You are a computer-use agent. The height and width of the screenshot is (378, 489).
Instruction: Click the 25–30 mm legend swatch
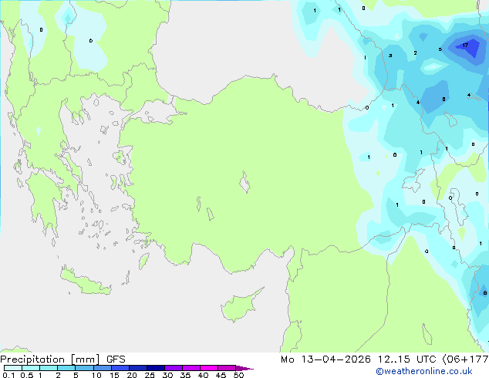click(156, 368)
